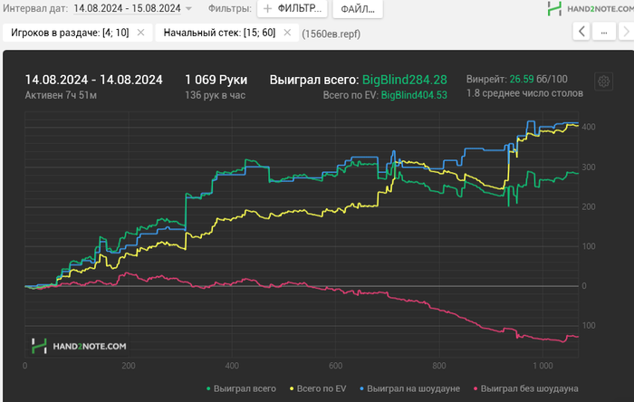Viewport: 634px width, 402px height.
Task: Remove the Начальный стек filter
Action: 287,33
